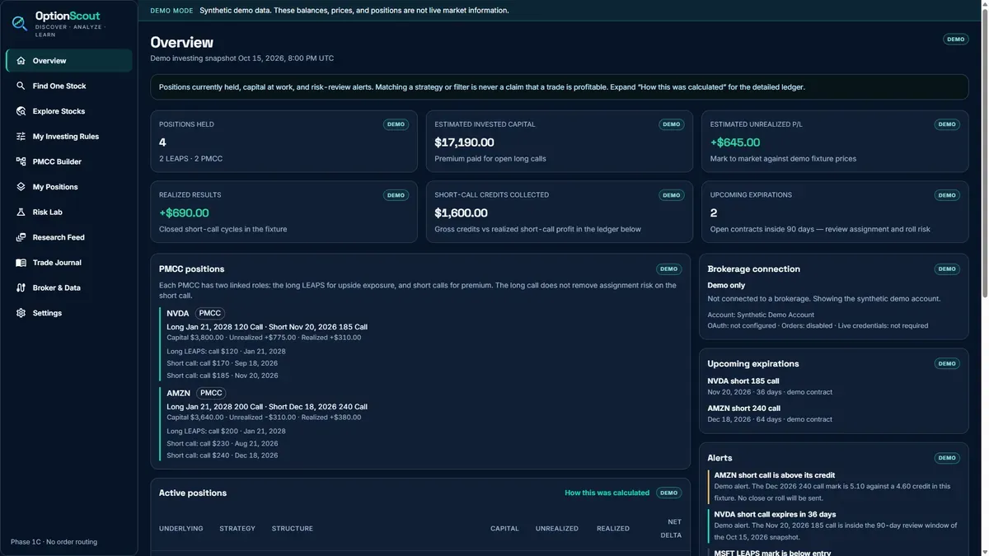This screenshot has width=989, height=556.
Task: Click DEMO badge on Short-Call Credits card
Action: tap(672, 195)
